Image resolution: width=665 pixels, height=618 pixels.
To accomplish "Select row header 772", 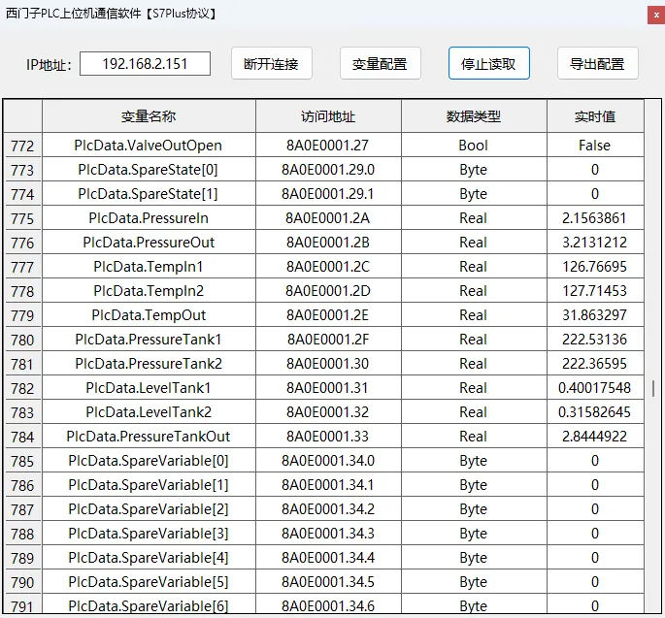I will 22,146.
